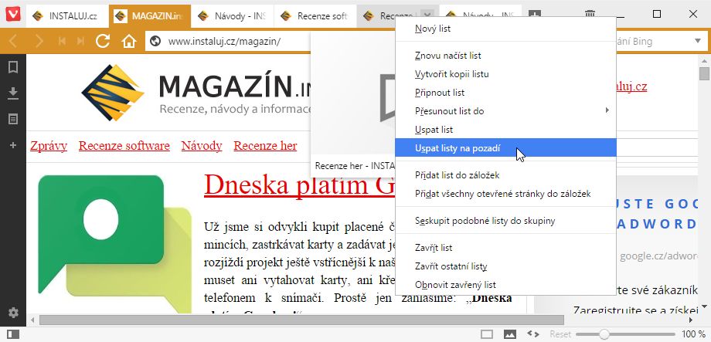711x342 pixels.
Task: Open the Návody page link
Action: pos(202,146)
